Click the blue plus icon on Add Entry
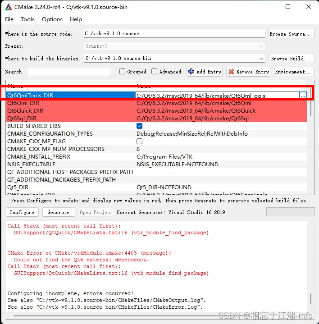The height and width of the screenshot is (324, 319). (x=191, y=72)
